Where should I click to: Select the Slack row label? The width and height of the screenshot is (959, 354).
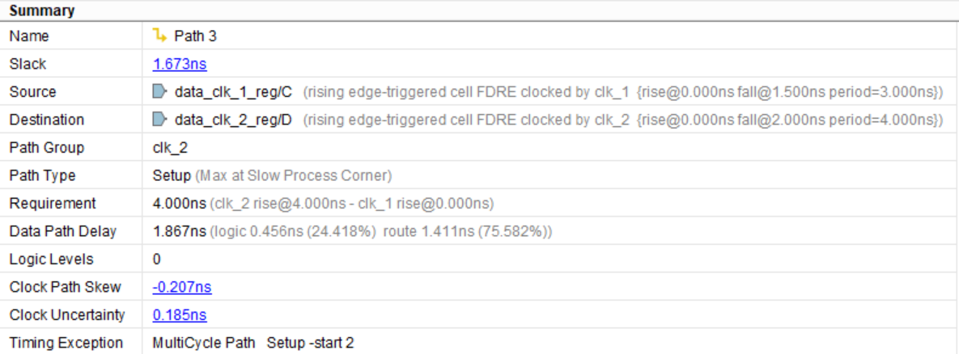[28, 64]
